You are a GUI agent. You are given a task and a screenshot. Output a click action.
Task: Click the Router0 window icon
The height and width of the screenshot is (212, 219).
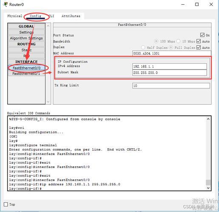click(x=6, y=4)
